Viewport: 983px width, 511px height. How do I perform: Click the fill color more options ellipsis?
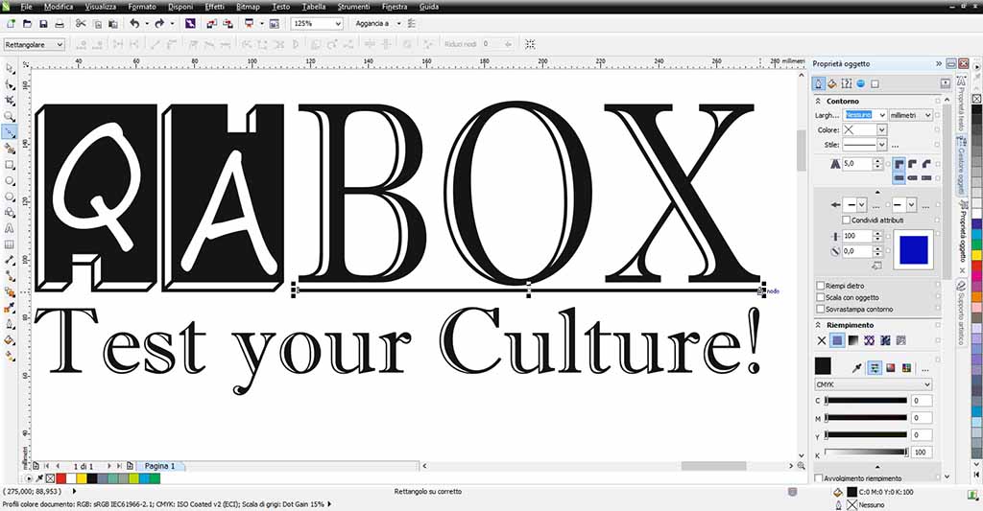pos(924,368)
